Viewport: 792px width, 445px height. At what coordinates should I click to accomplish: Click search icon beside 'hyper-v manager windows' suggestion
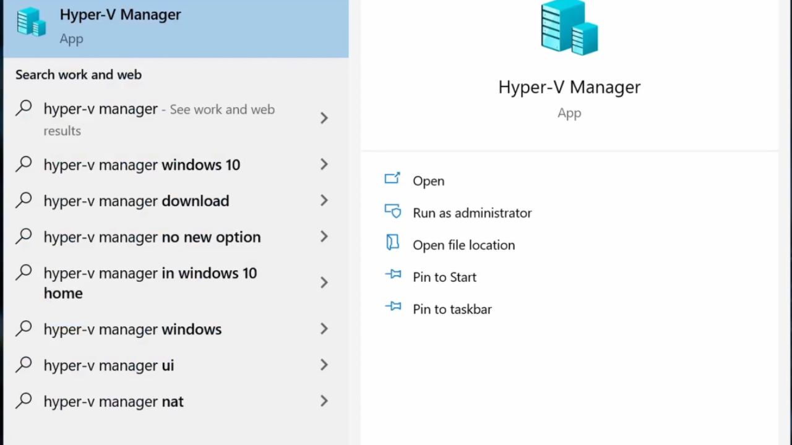pos(24,328)
